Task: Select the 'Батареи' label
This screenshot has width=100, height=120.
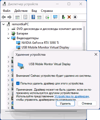Action: pos(22,33)
